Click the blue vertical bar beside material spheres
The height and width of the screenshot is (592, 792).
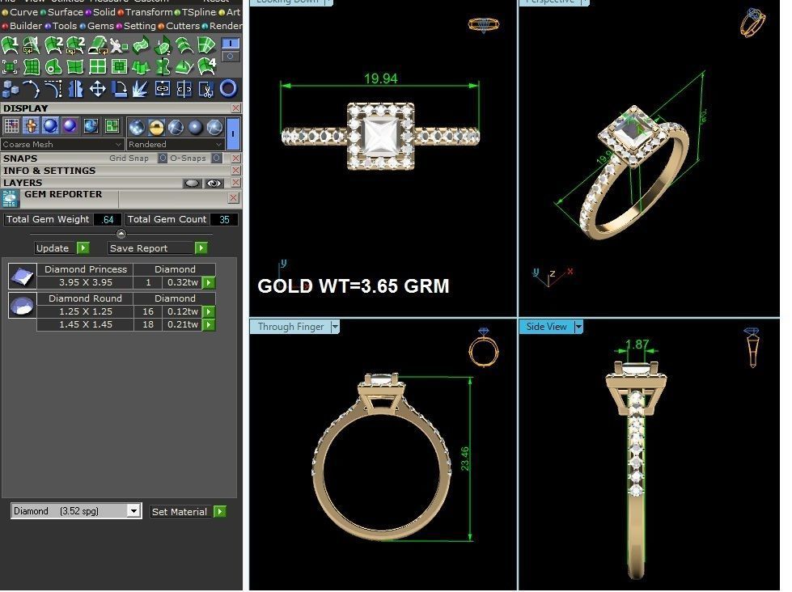[233, 134]
